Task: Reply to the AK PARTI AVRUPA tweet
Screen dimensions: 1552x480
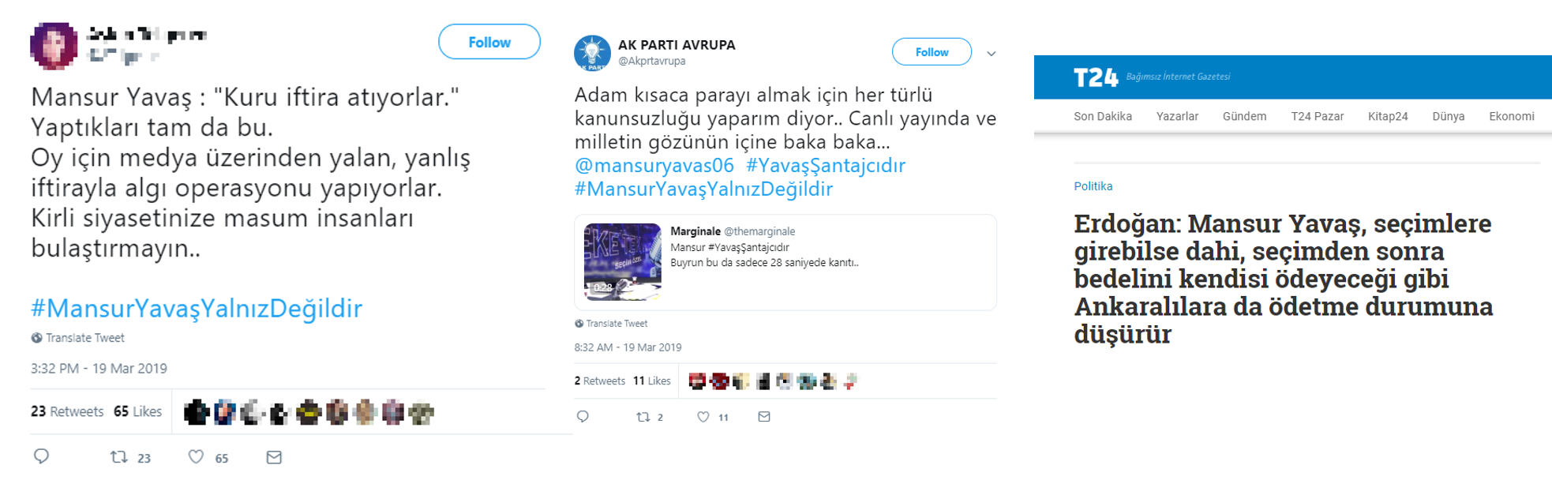Action: (x=583, y=417)
